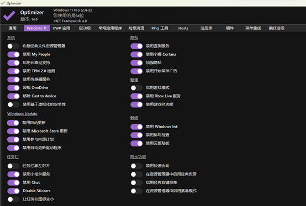Open the Ping 工具 tab
Screen dimensions: 306x206
pyautogui.click(x=160, y=28)
